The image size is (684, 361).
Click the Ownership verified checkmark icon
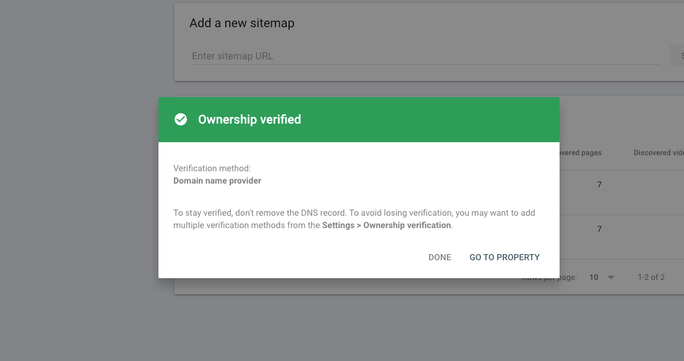[181, 119]
